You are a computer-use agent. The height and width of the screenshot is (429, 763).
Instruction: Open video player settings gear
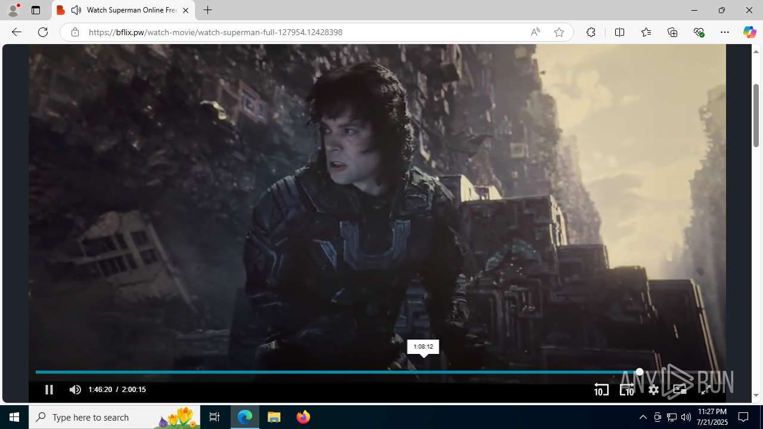click(653, 390)
